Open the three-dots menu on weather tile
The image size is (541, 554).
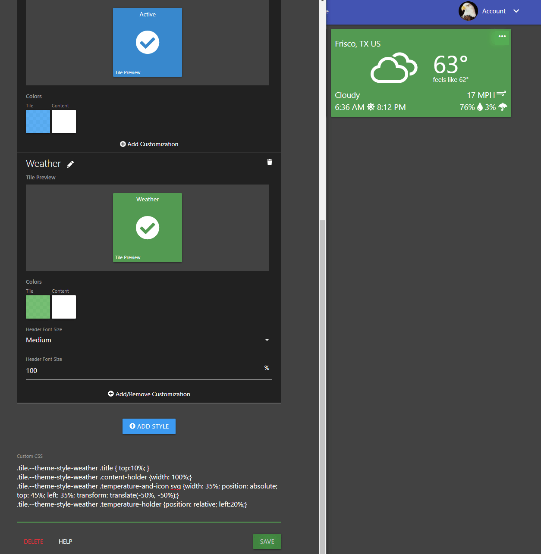pos(502,36)
